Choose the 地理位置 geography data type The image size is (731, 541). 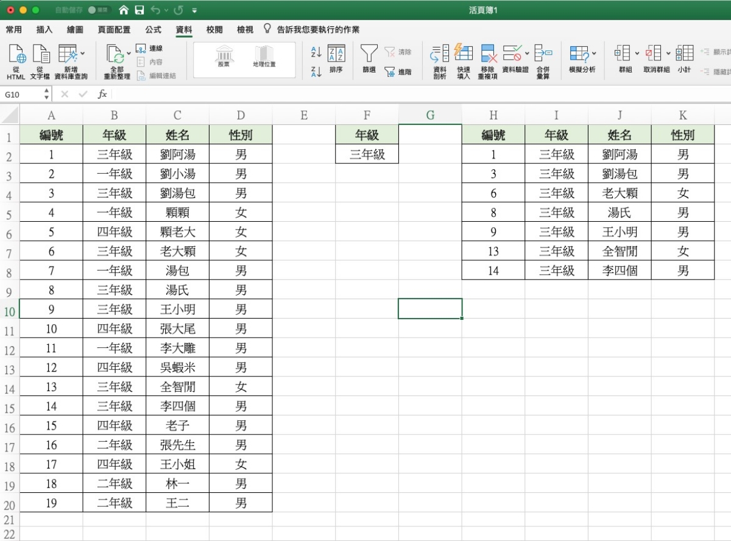pos(264,56)
